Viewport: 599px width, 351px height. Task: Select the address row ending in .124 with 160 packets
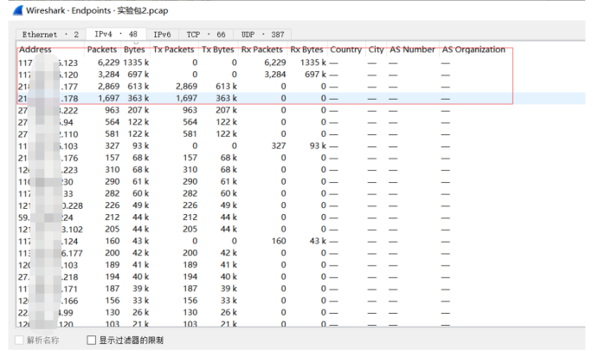pyautogui.click(x=301, y=241)
